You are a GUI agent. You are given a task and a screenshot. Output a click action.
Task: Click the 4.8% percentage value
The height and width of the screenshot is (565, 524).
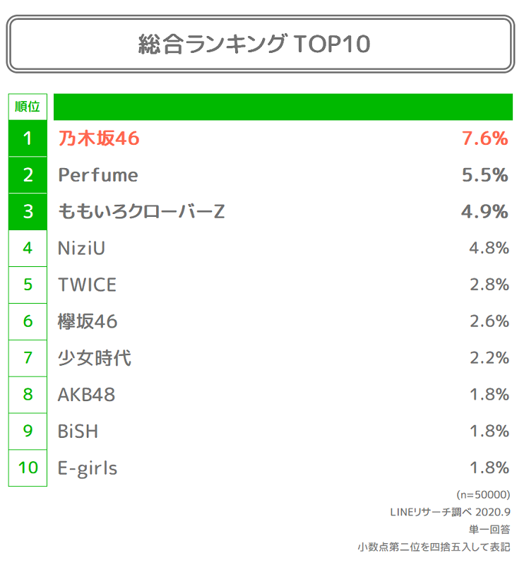(489, 249)
